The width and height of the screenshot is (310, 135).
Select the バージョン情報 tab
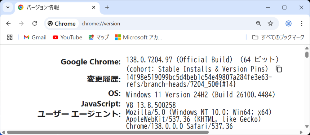tap(57, 7)
